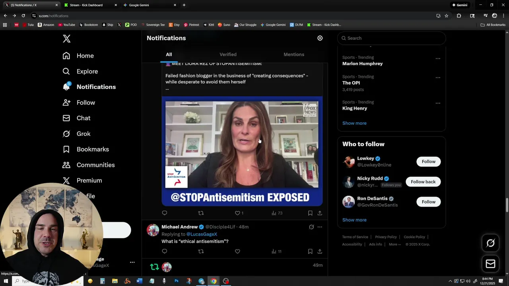Click the Notifications bell icon
The height and width of the screenshot is (286, 509).
66,87
